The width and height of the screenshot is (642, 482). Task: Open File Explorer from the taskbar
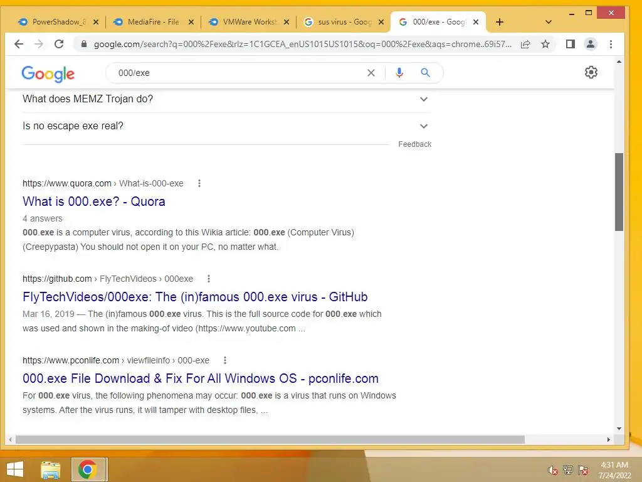tap(50, 469)
